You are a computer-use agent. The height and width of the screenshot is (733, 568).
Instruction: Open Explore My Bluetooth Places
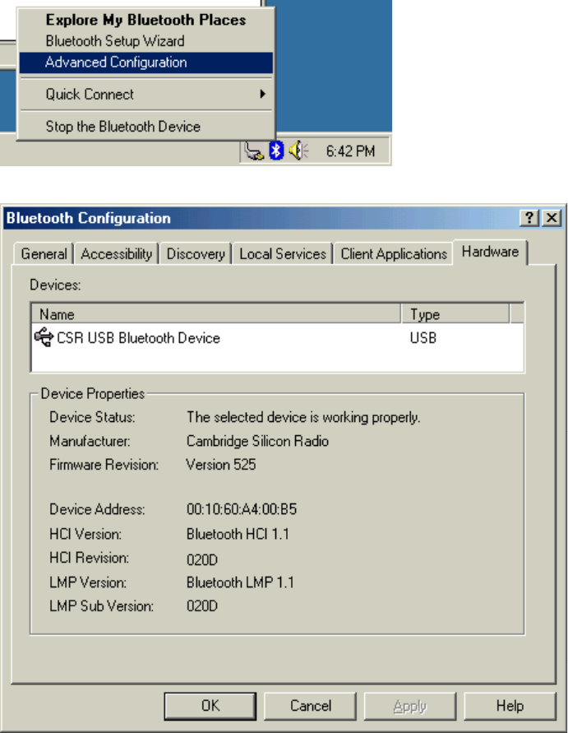point(145,20)
